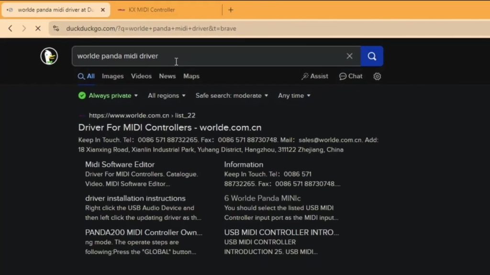The image size is (490, 275).
Task: Focus the browser address bar
Action: [x=269, y=28]
